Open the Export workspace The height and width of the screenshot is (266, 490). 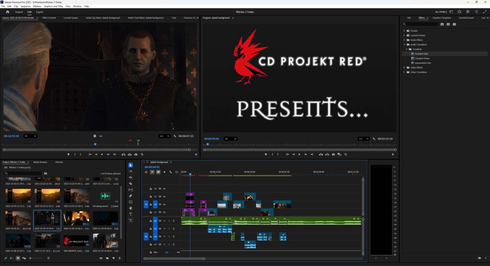click(39, 11)
